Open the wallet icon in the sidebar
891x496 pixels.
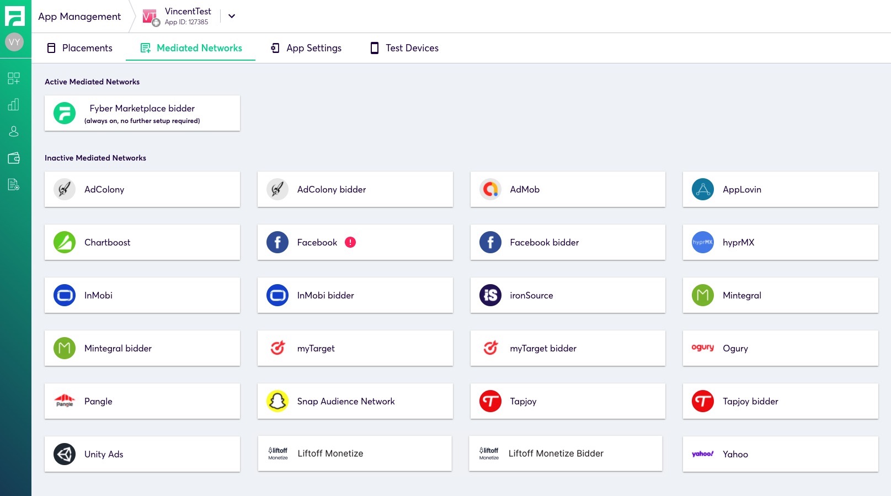pyautogui.click(x=14, y=158)
